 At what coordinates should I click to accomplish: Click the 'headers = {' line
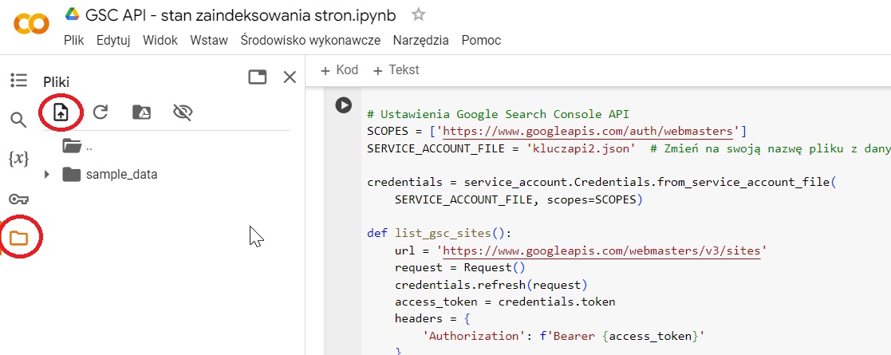(x=432, y=318)
